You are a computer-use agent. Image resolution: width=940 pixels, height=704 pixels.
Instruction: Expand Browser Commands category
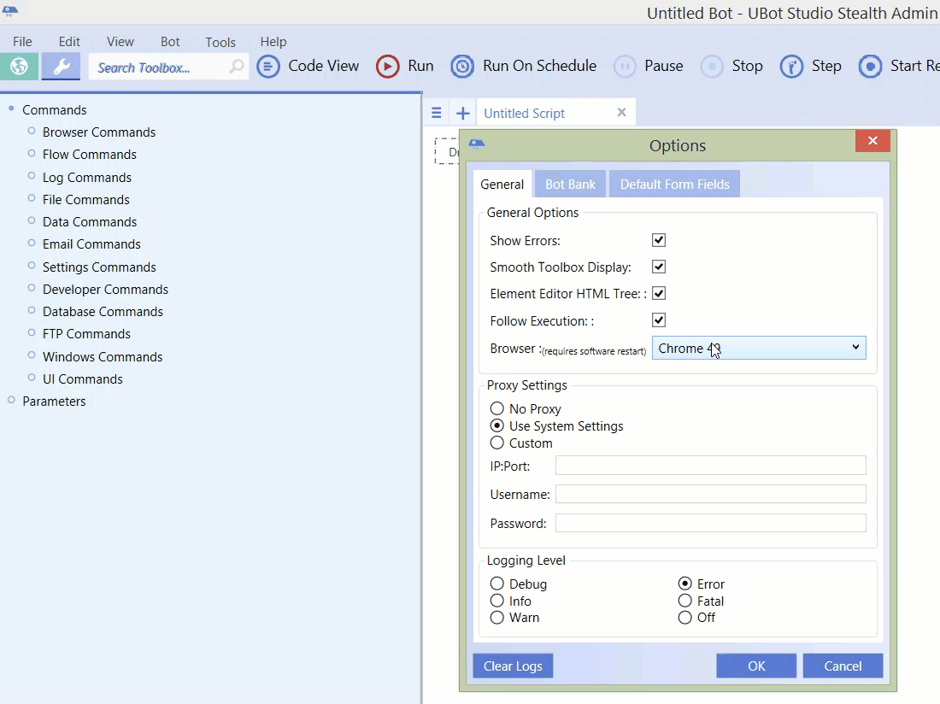pos(32,131)
